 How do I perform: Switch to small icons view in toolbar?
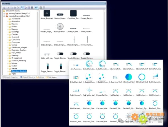click(26, 8)
